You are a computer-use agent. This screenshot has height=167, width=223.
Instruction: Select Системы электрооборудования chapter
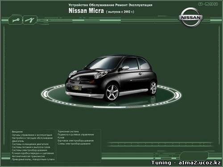(29, 150)
